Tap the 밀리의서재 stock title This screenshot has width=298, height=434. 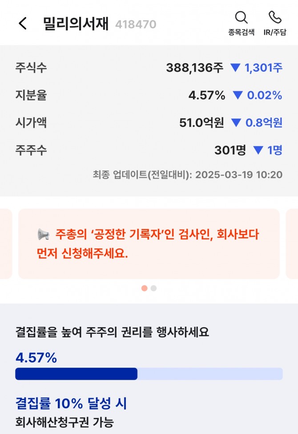76,24
